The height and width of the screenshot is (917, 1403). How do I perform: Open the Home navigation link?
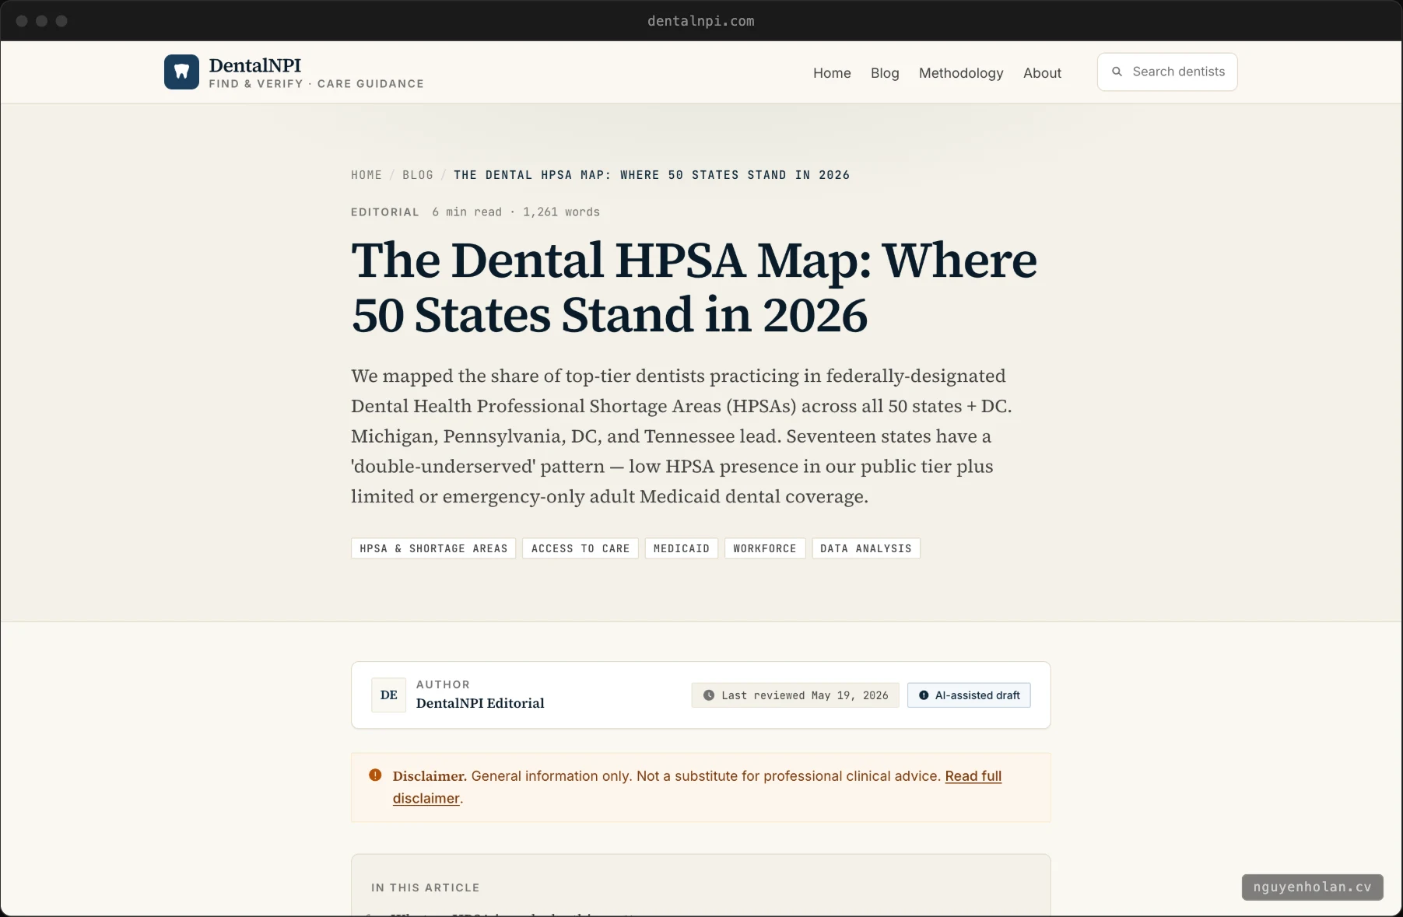(832, 73)
